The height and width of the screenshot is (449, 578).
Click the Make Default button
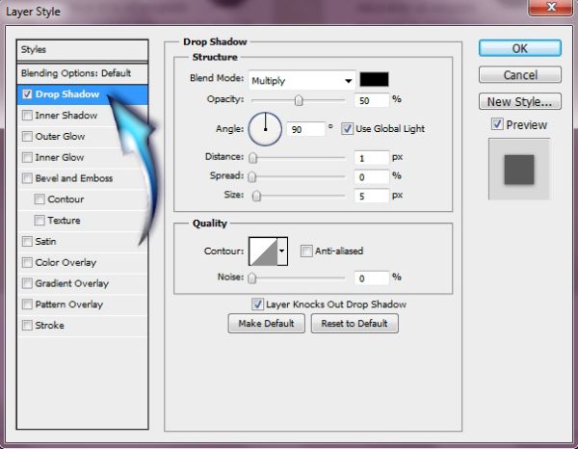click(266, 324)
